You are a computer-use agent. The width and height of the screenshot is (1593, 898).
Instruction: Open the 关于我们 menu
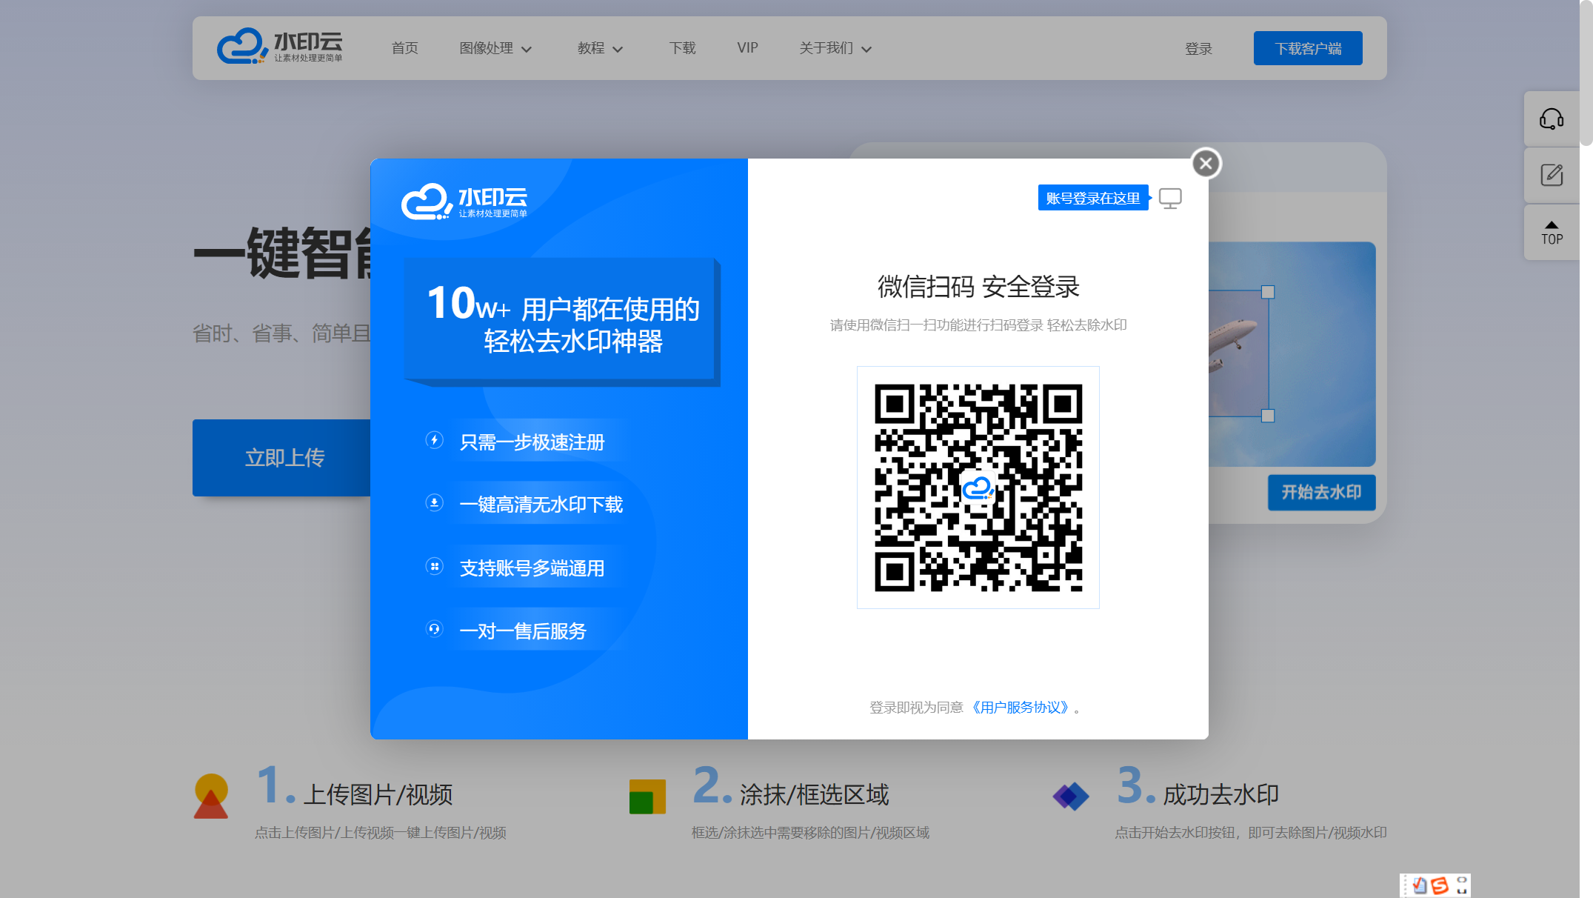(x=826, y=48)
